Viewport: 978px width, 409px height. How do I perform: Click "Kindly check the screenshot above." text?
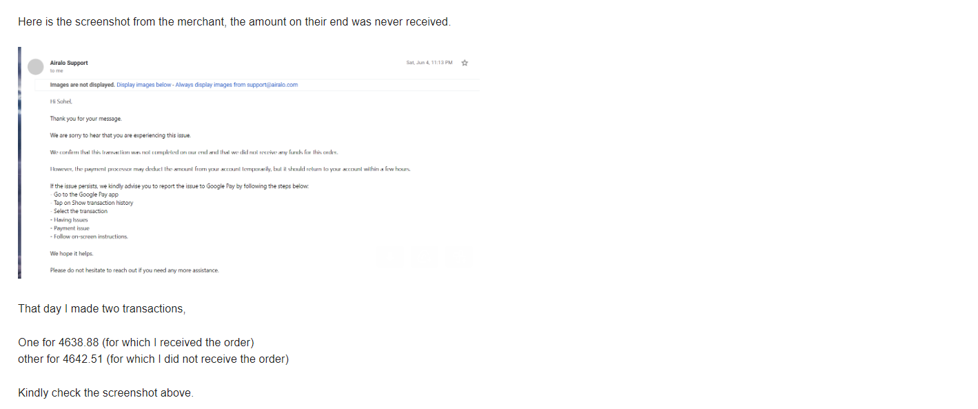[106, 393]
